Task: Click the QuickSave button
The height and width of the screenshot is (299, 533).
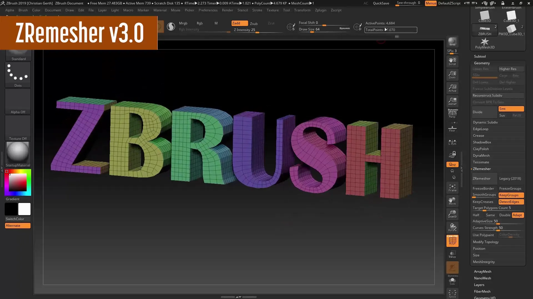Action: [x=381, y=3]
